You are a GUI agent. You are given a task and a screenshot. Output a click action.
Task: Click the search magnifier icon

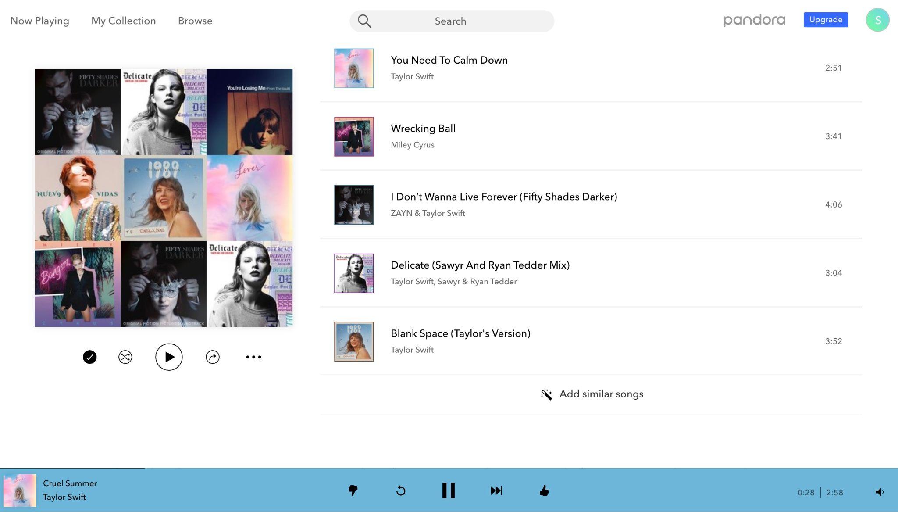coord(364,21)
